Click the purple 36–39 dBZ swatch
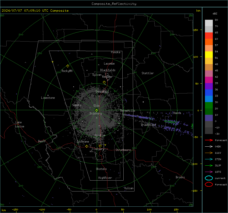 click(x=209, y=86)
